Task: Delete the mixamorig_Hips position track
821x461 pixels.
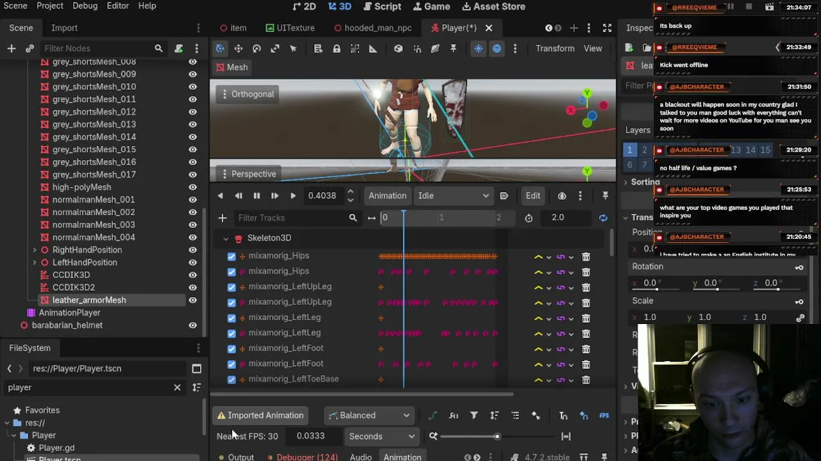Action: point(586,256)
